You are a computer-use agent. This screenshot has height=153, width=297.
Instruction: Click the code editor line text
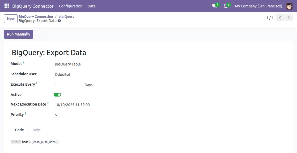[40, 142]
